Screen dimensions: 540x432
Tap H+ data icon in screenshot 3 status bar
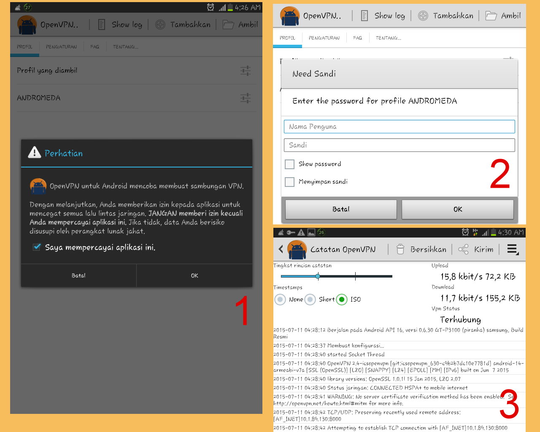475,232
